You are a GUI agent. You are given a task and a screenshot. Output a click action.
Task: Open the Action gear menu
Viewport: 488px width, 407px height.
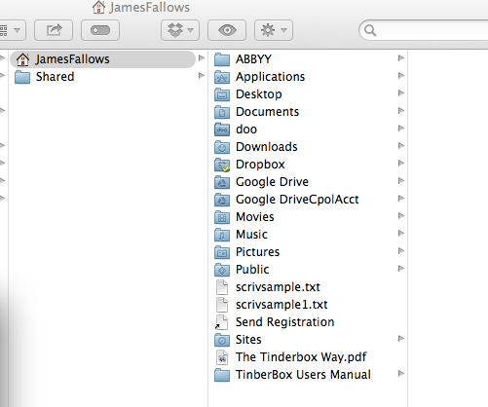[274, 30]
